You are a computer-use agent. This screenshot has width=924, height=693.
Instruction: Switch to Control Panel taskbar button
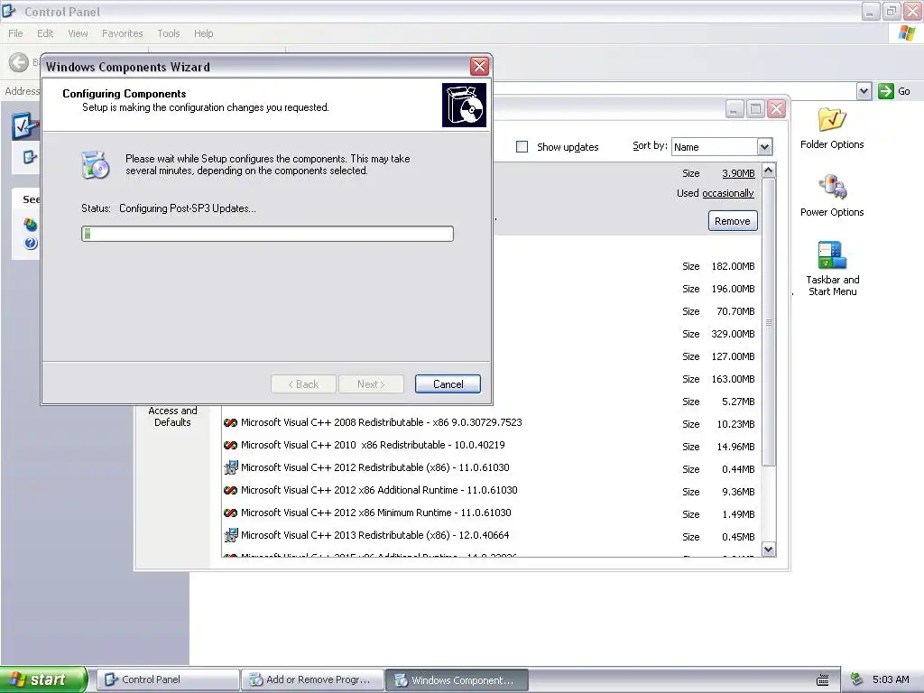[x=168, y=680]
